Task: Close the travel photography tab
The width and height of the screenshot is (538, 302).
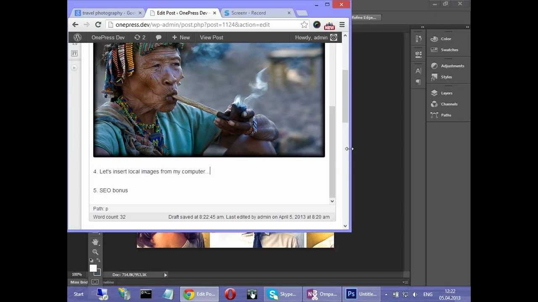Action: pos(140,13)
